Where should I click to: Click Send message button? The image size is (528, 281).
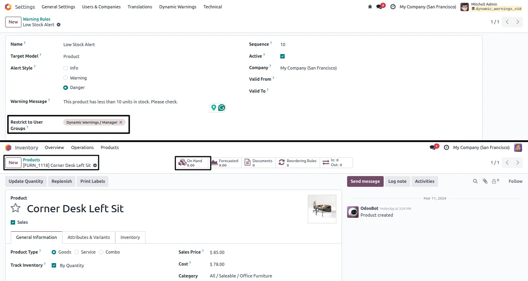[365, 181]
